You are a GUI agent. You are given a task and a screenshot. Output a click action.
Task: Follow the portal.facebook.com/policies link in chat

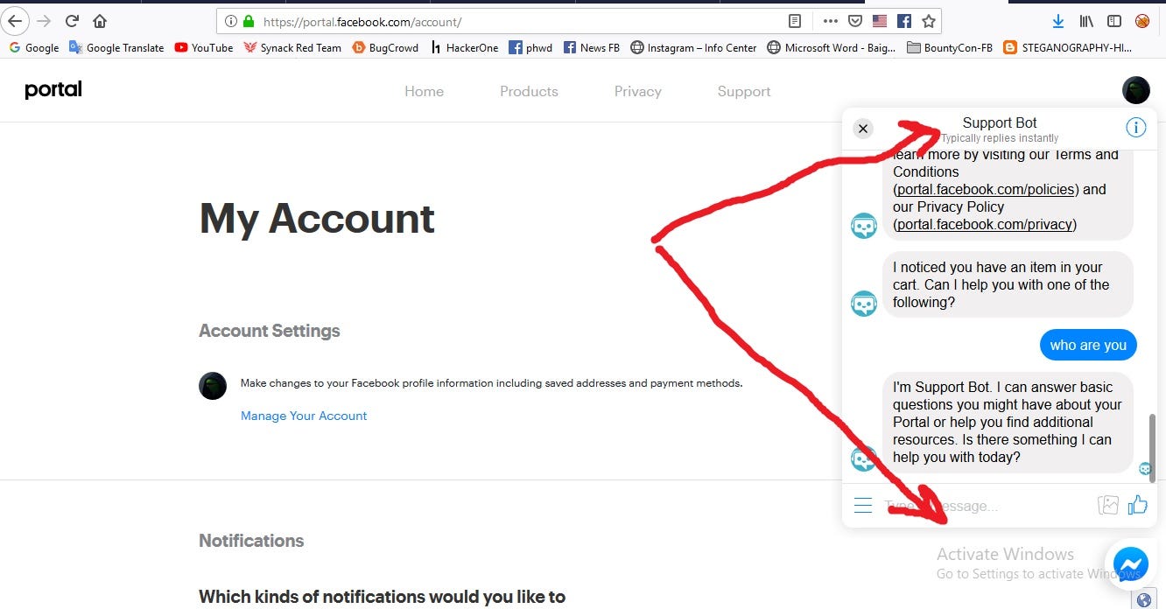coord(987,189)
